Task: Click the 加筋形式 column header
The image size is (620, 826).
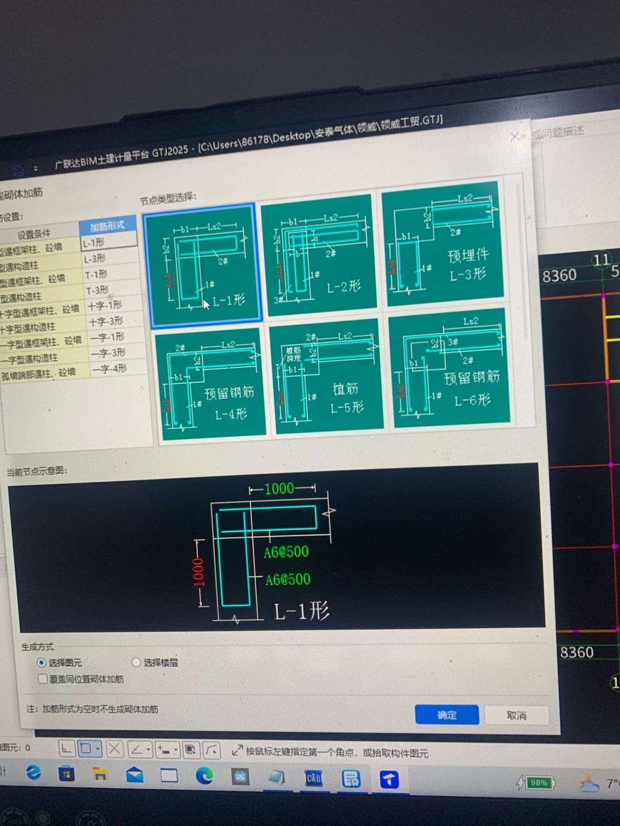Action: pos(107,226)
